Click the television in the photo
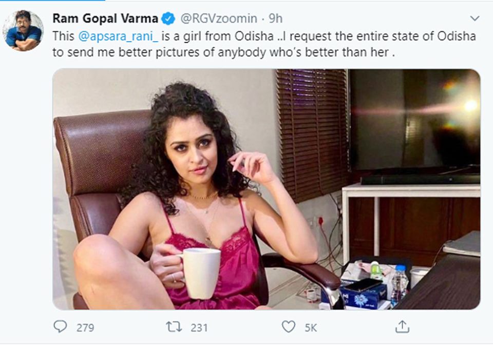 415,123
